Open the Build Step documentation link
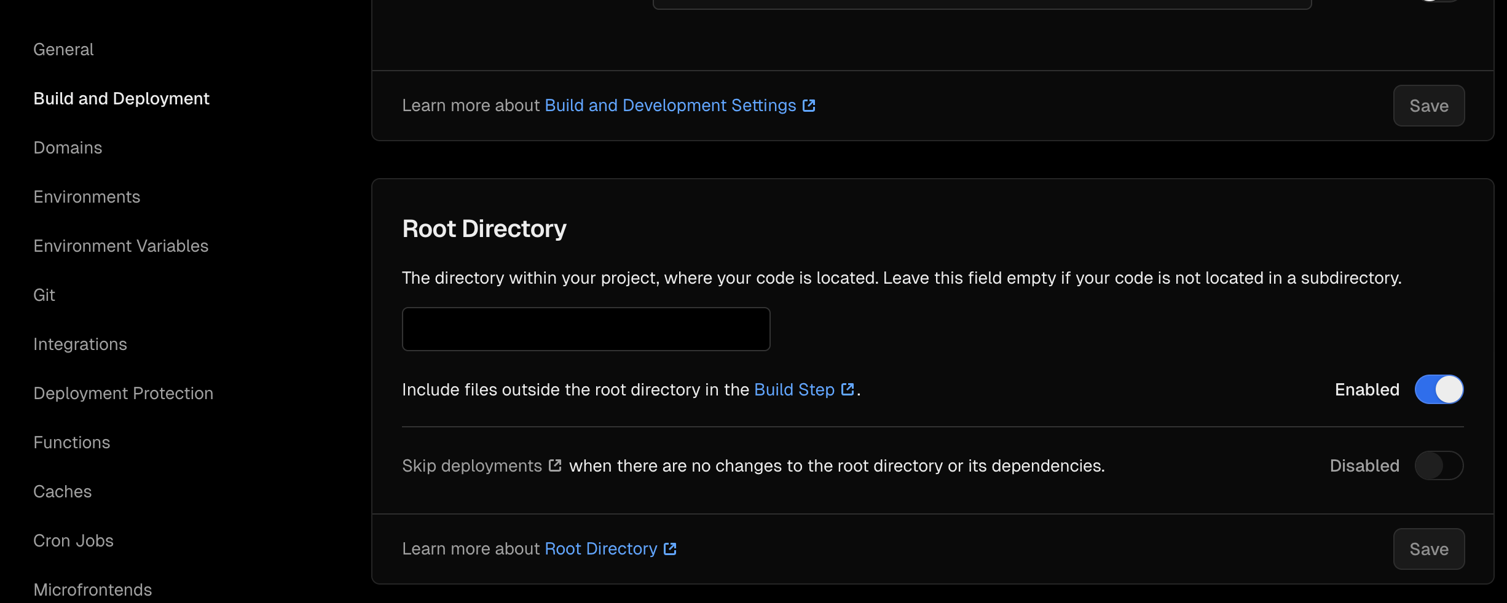The image size is (1507, 603). point(794,389)
